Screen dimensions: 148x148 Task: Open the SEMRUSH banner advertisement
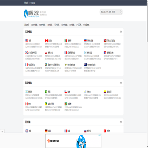(74, 141)
